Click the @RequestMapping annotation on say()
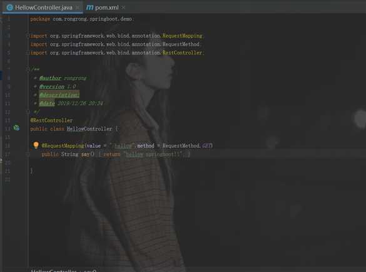Viewport: 366px width, 272px height. click(x=63, y=145)
